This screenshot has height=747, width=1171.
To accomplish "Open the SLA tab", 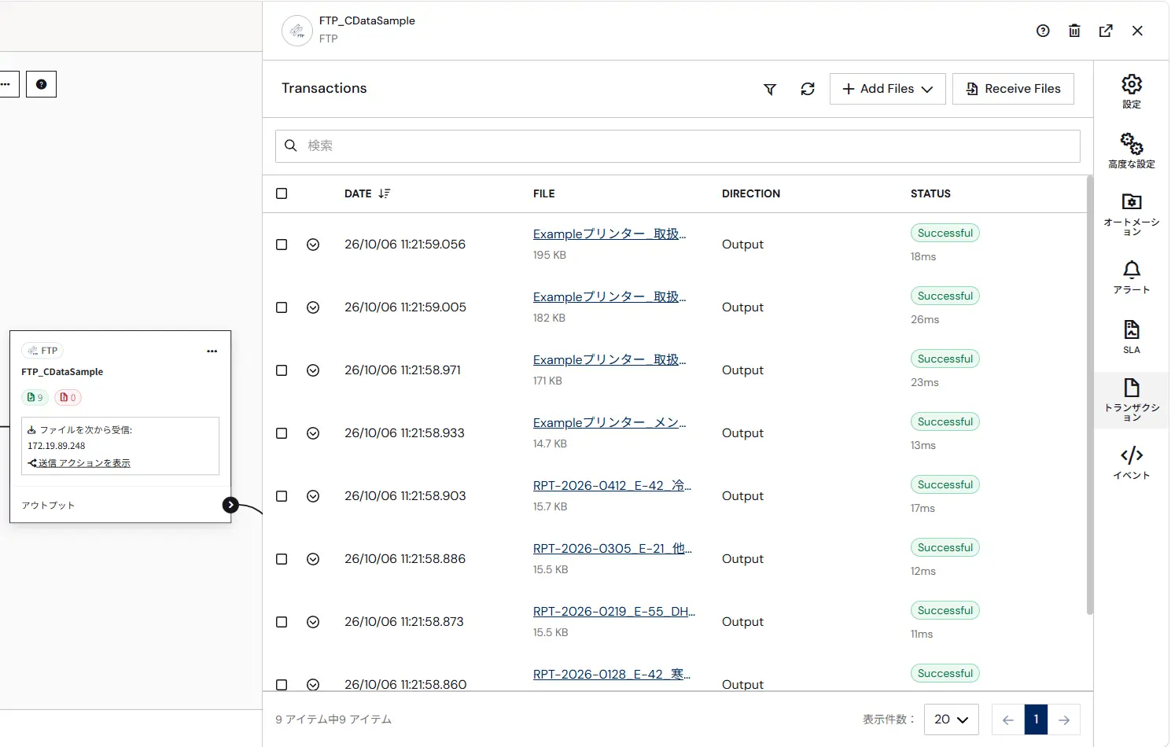I will click(1132, 337).
